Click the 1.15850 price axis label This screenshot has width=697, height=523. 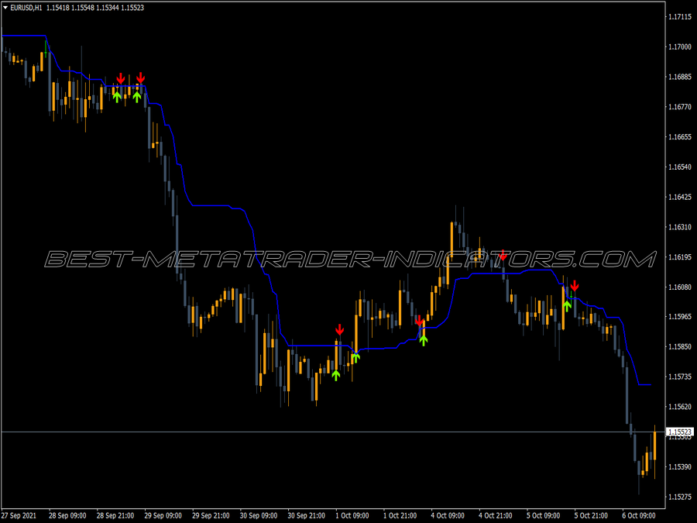pyautogui.click(x=680, y=346)
